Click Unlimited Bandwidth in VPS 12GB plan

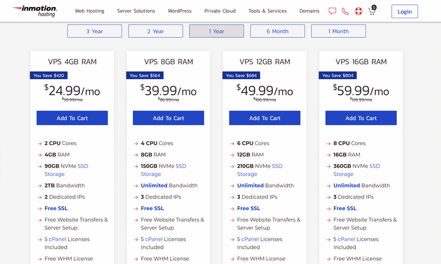coord(265,185)
